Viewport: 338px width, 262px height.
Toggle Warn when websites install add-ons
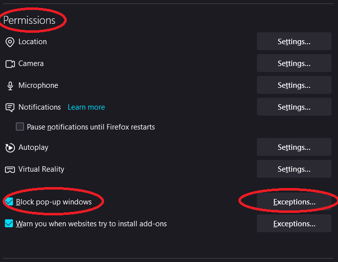pos(9,224)
